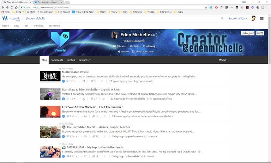Resteem The Incredible MiccIT post
This screenshot has width=271, height=163.
click(x=105, y=136)
